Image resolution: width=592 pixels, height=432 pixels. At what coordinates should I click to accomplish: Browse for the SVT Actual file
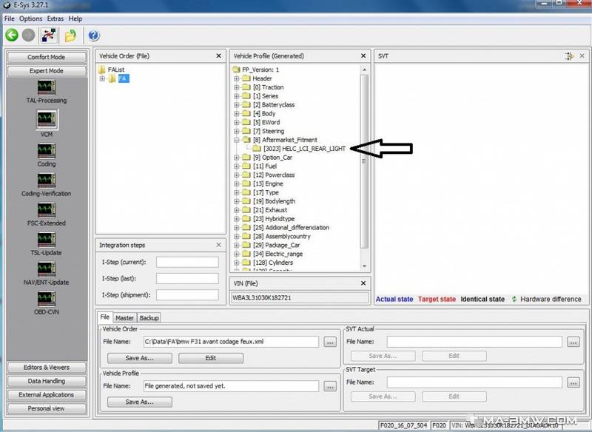pos(573,342)
